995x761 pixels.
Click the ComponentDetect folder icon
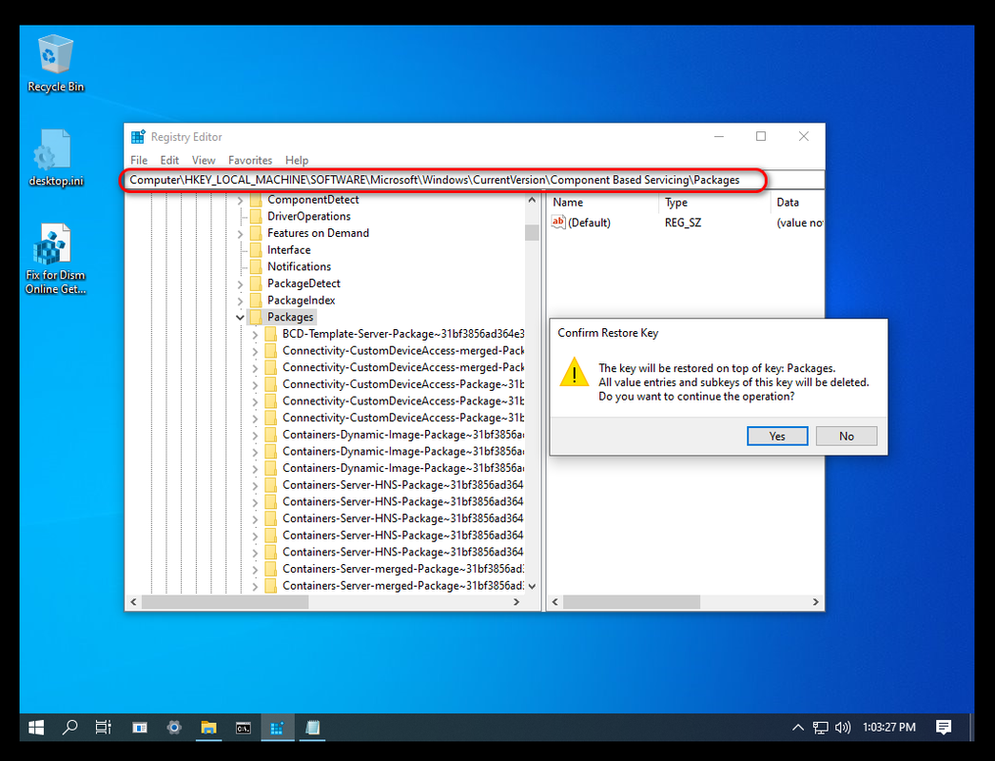(257, 200)
